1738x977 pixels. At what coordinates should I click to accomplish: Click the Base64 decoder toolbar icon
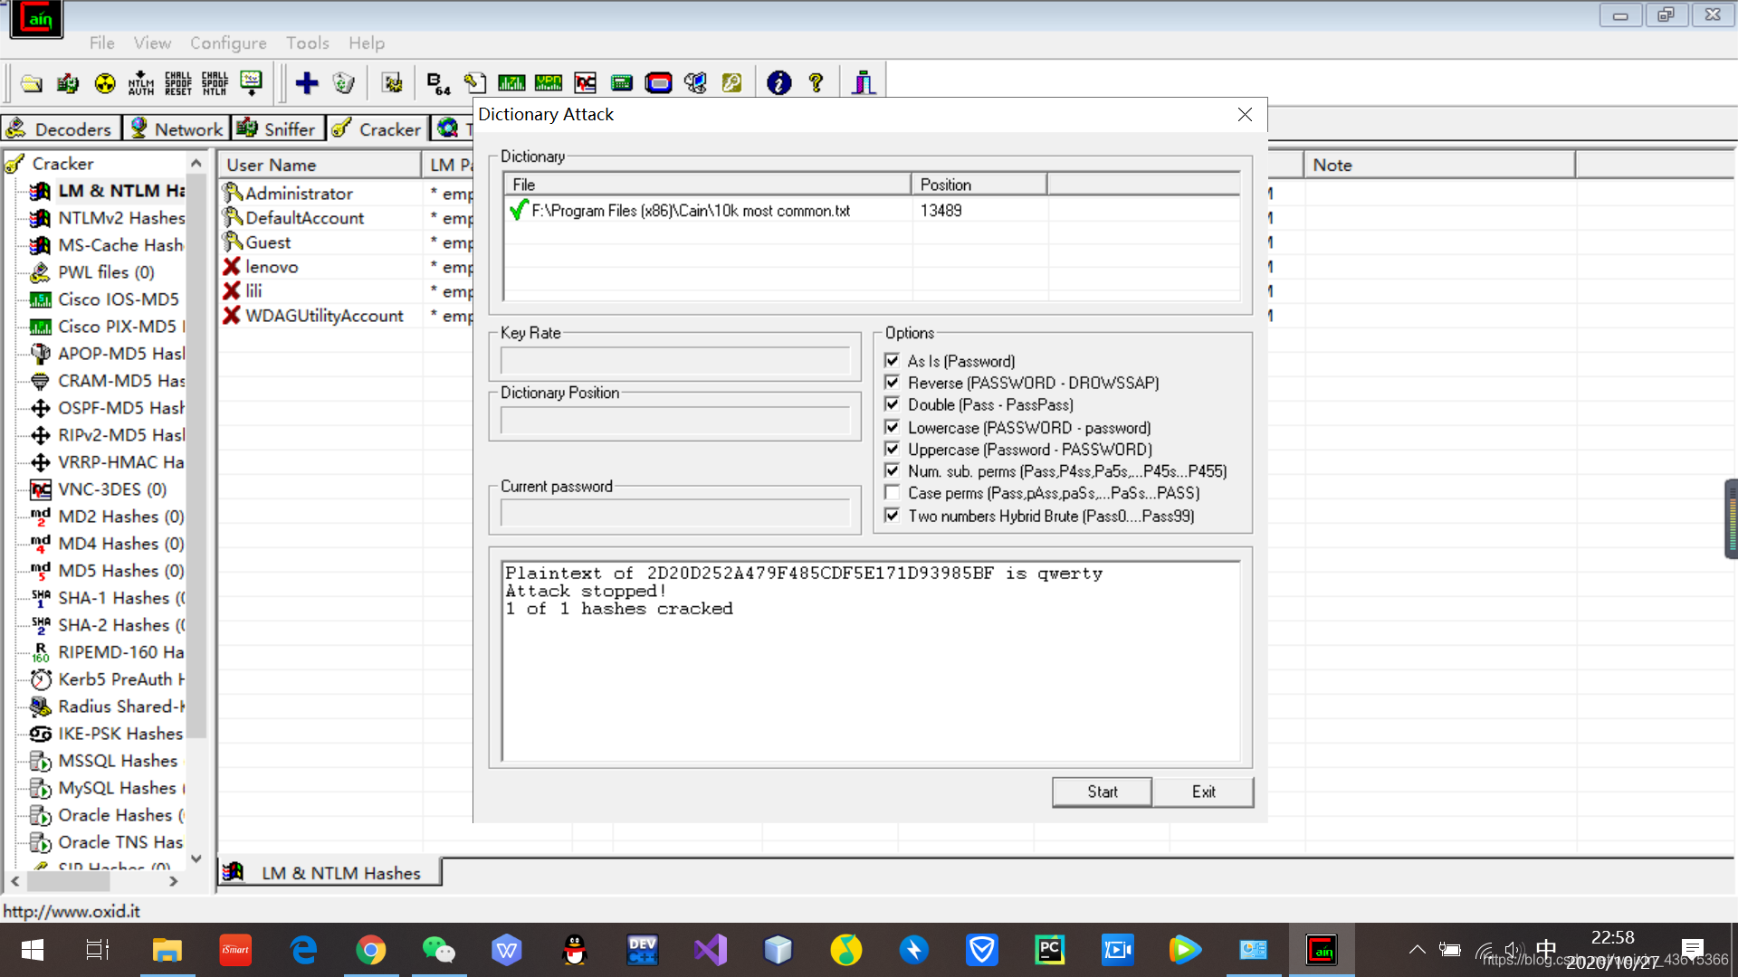click(438, 83)
